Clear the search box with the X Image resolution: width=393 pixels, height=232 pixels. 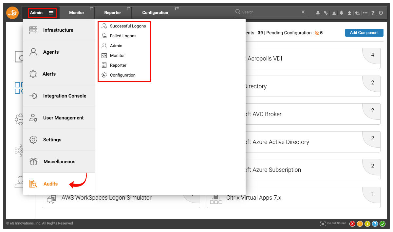(303, 12)
